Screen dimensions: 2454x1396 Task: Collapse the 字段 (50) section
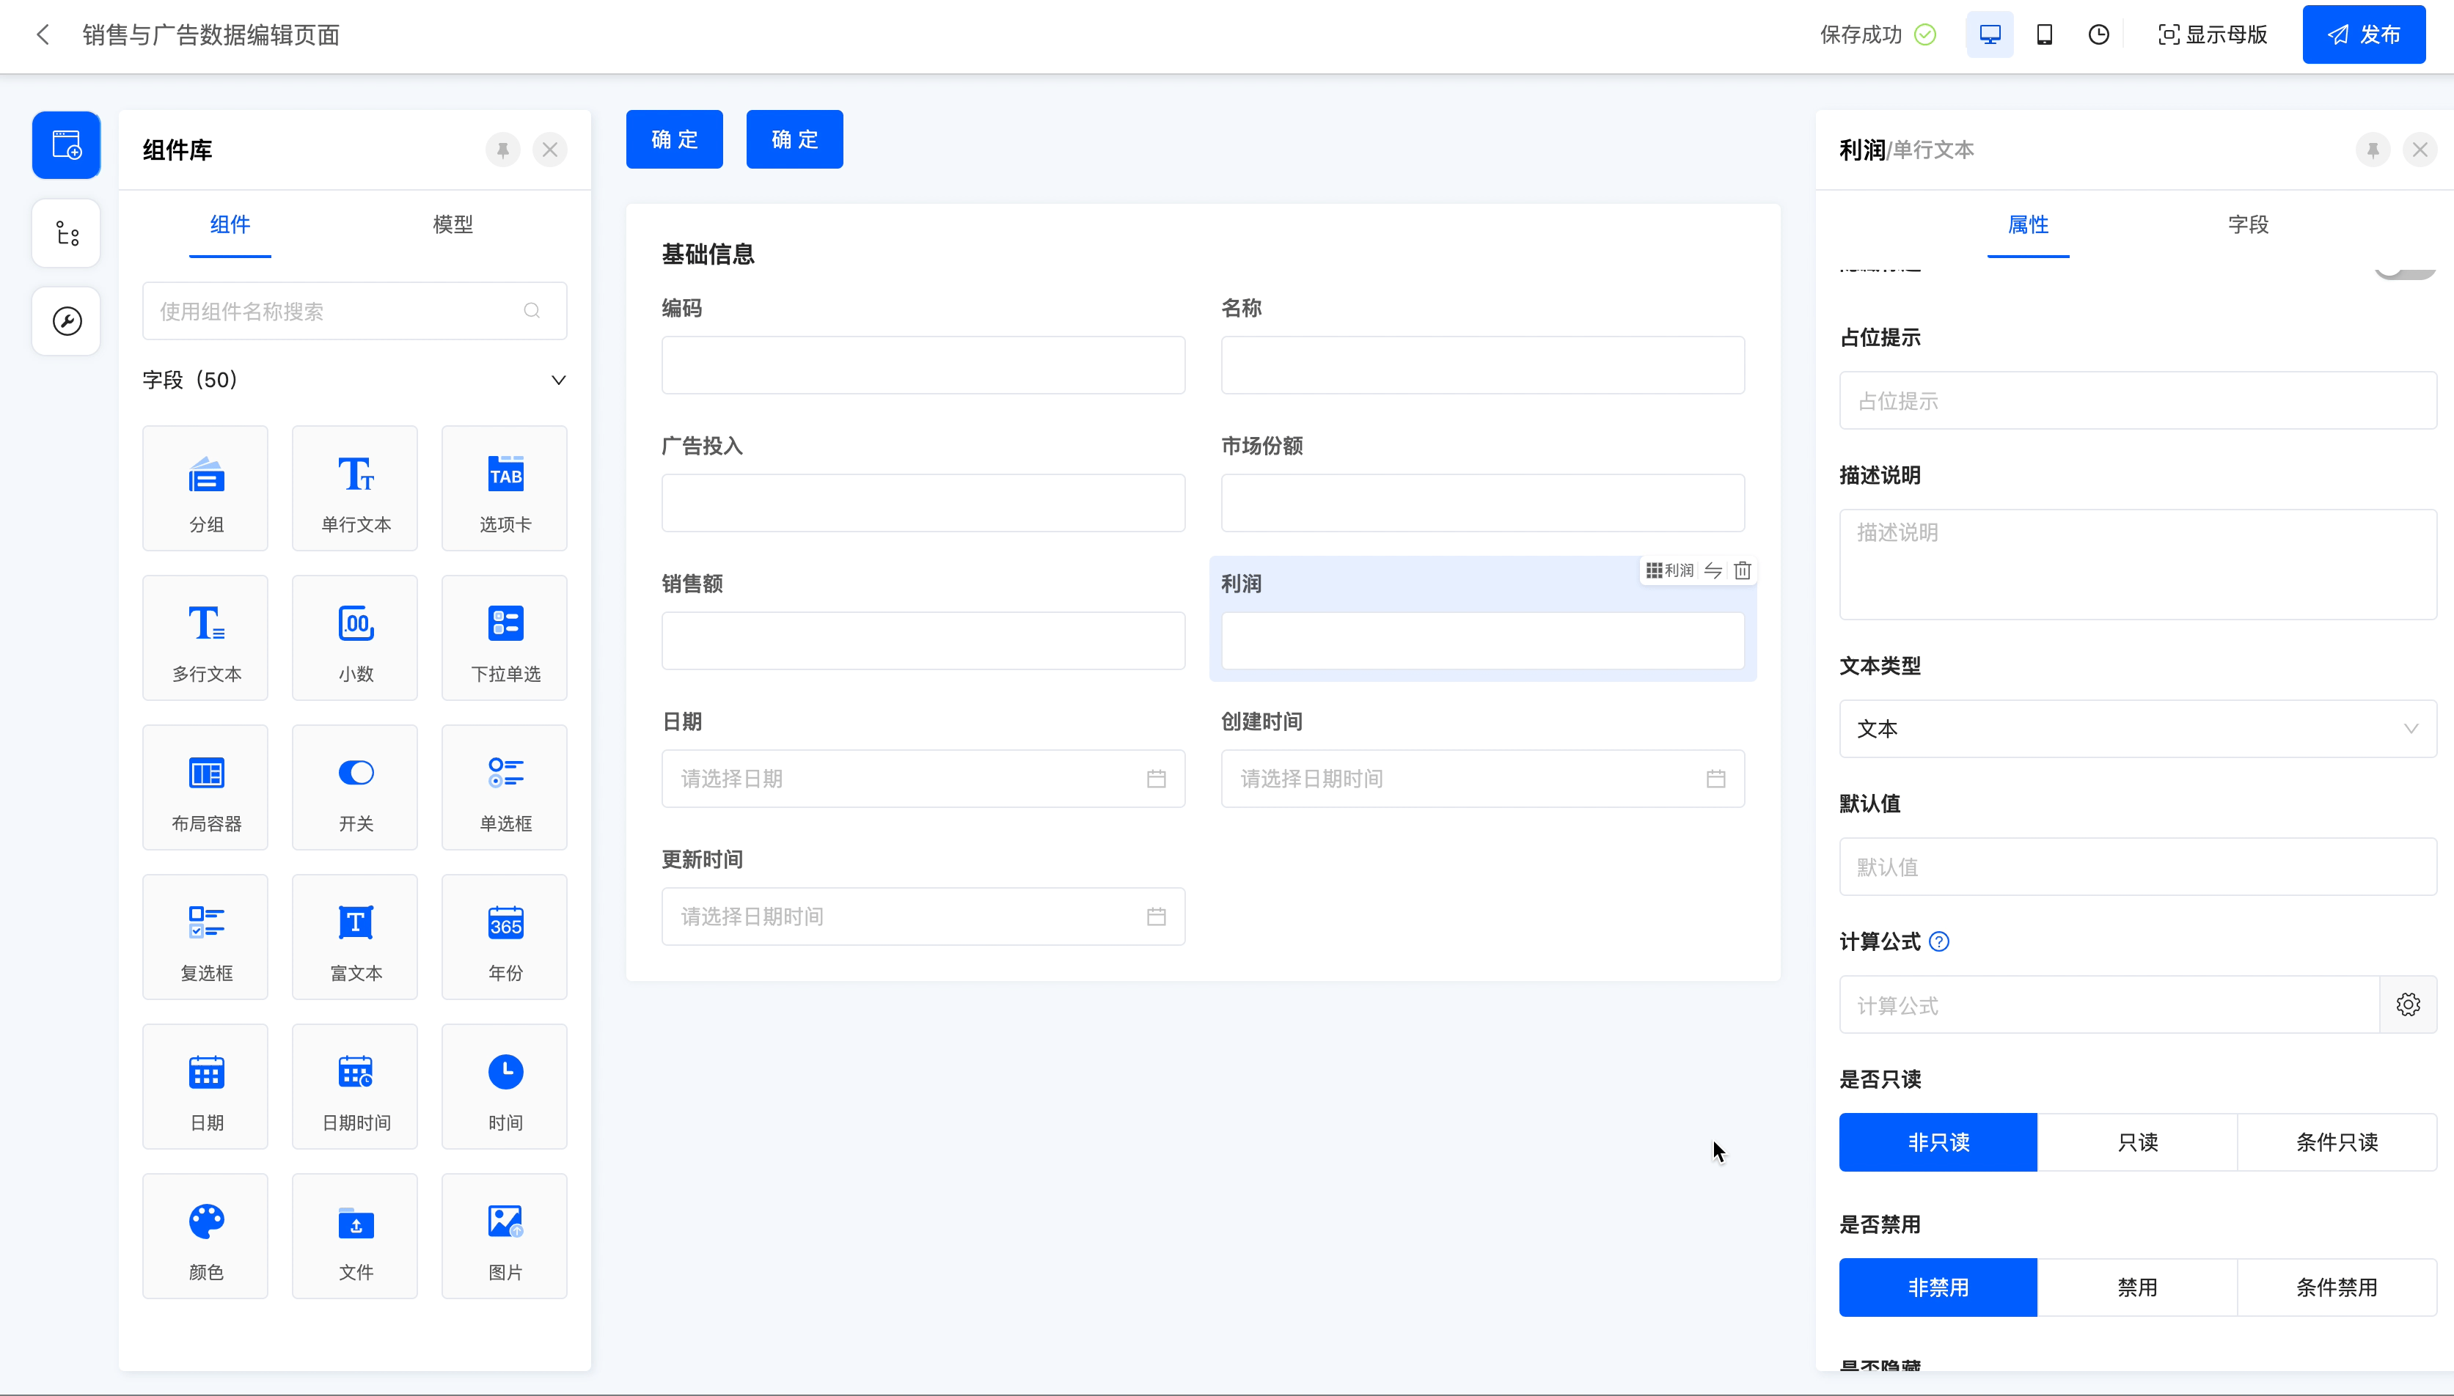pyautogui.click(x=558, y=380)
